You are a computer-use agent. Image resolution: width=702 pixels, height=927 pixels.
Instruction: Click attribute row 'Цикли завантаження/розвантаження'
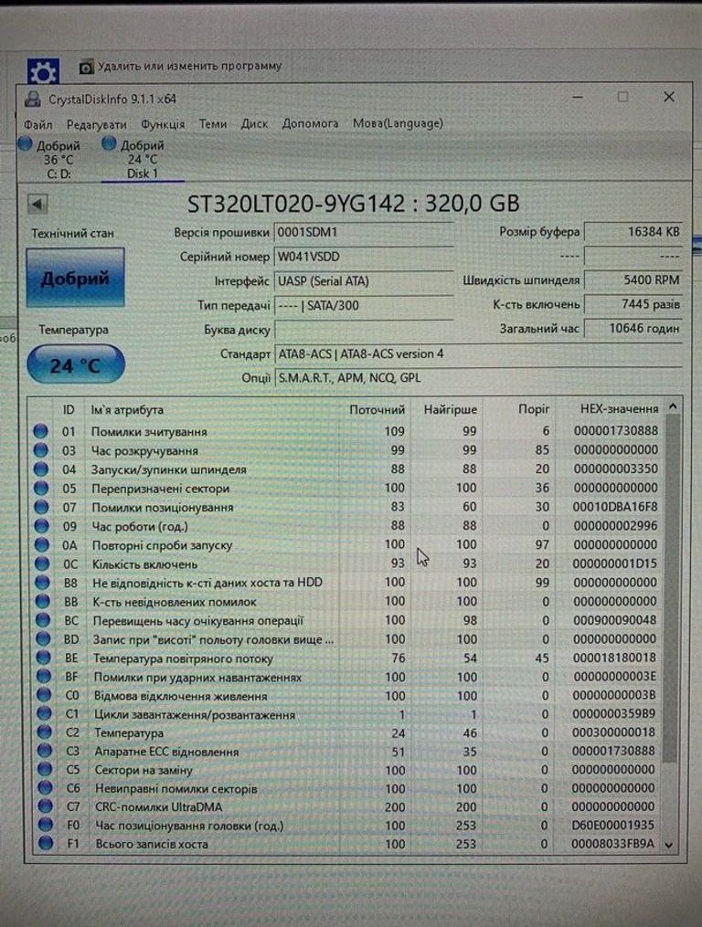[x=347, y=714]
